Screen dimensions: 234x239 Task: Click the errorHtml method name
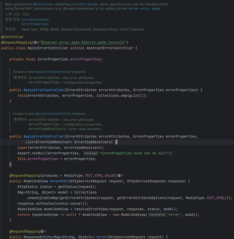[x=59, y=181]
